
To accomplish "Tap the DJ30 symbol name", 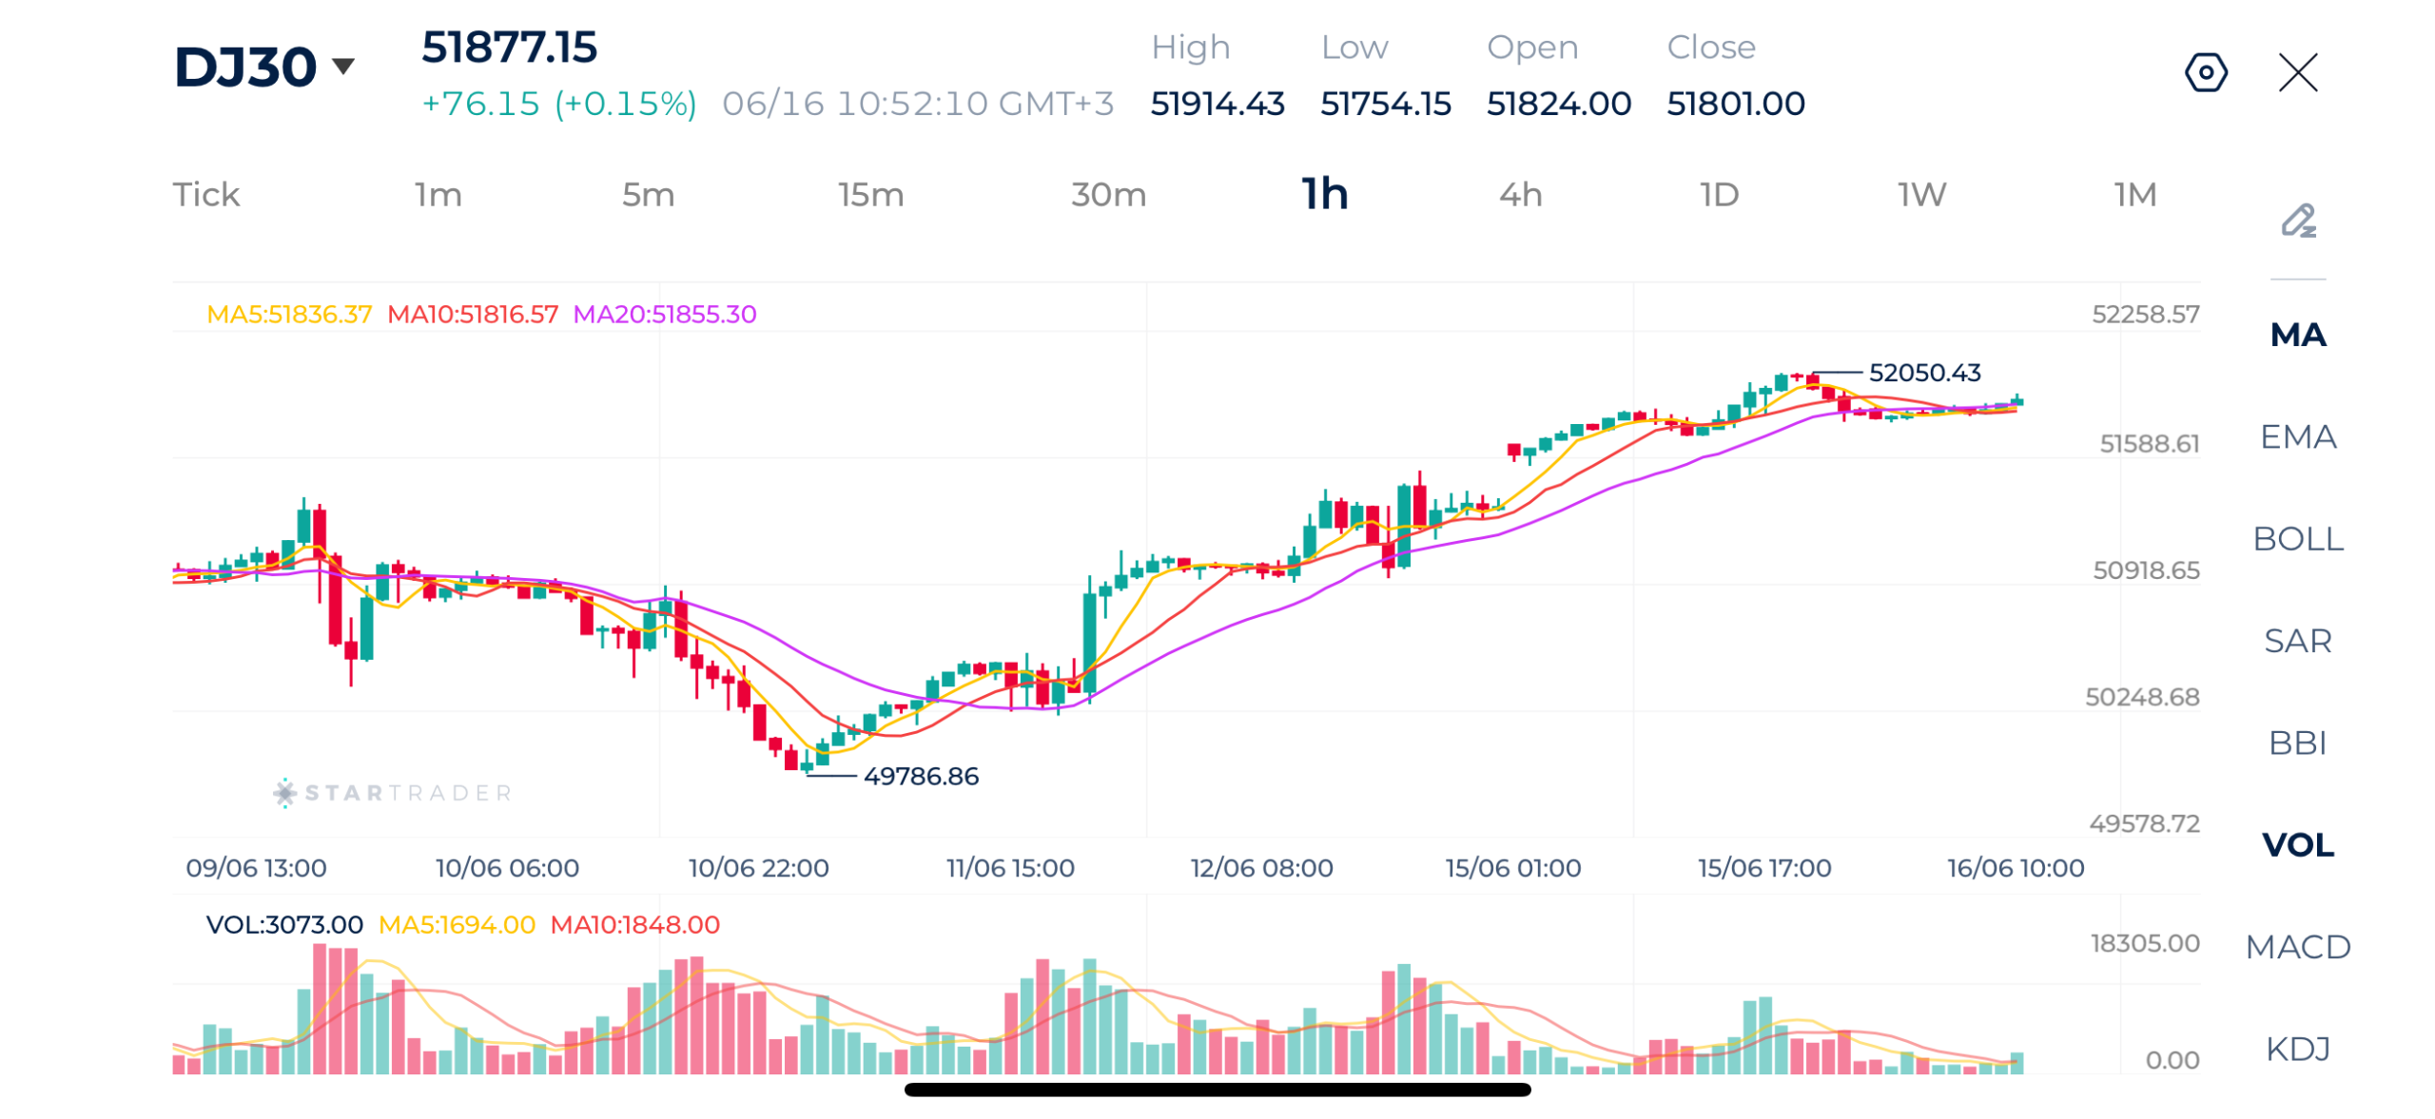I will (x=245, y=67).
